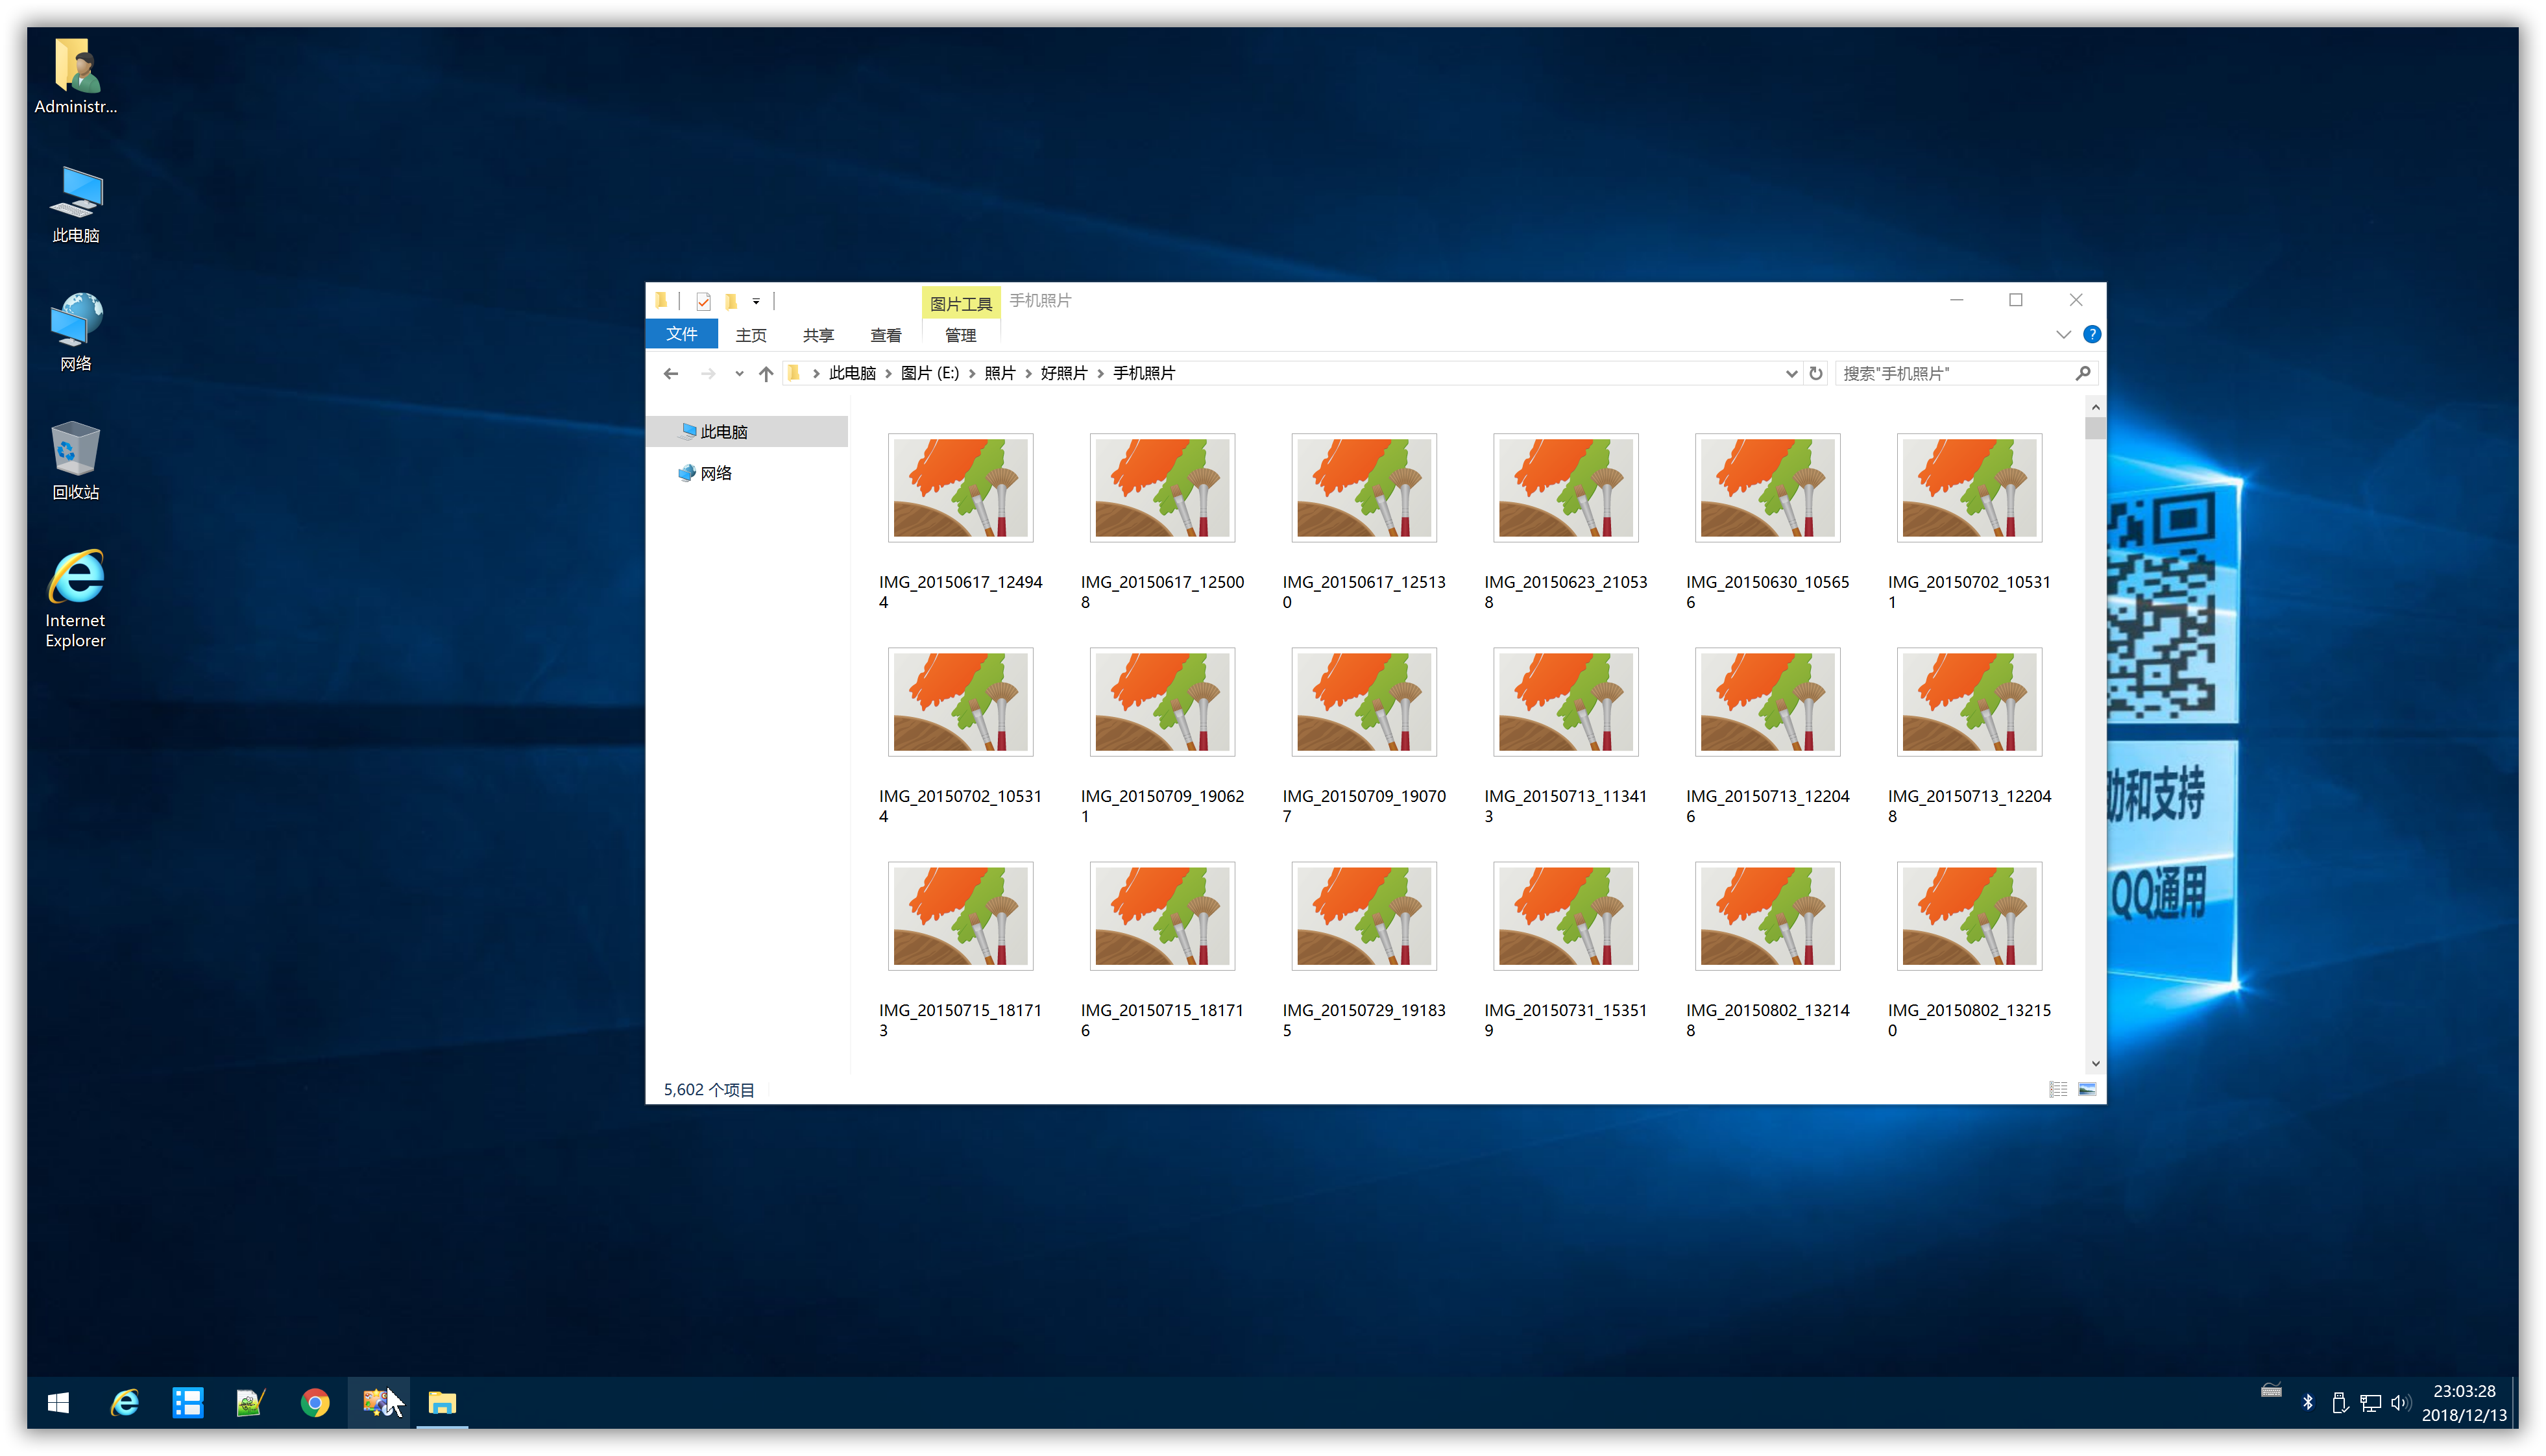Screen dimensions: 2546x1456
Task: Open the address bar history dropdown
Action: point(1791,373)
